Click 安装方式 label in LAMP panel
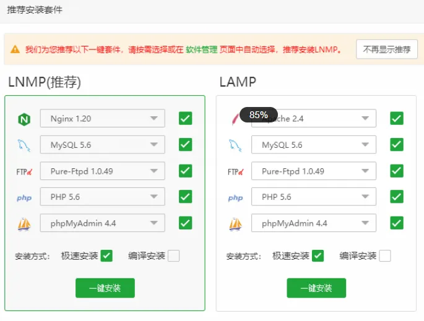The width and height of the screenshot is (424, 321). 243,256
